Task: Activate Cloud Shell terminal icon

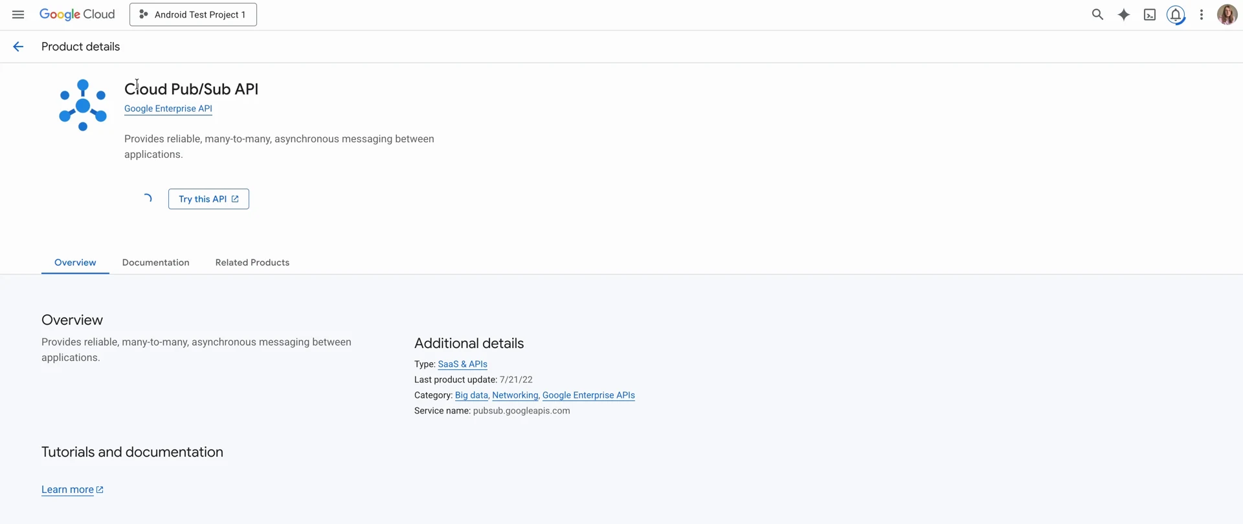Action: [1150, 14]
